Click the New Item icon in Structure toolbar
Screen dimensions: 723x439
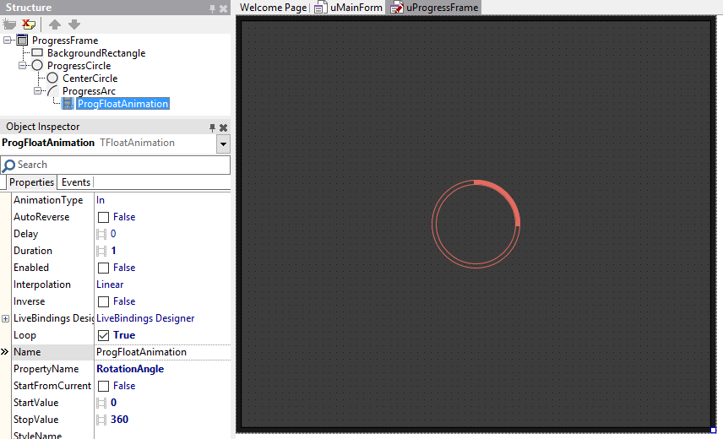click(10, 24)
